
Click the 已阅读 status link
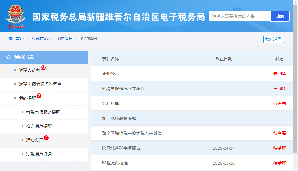(279, 89)
